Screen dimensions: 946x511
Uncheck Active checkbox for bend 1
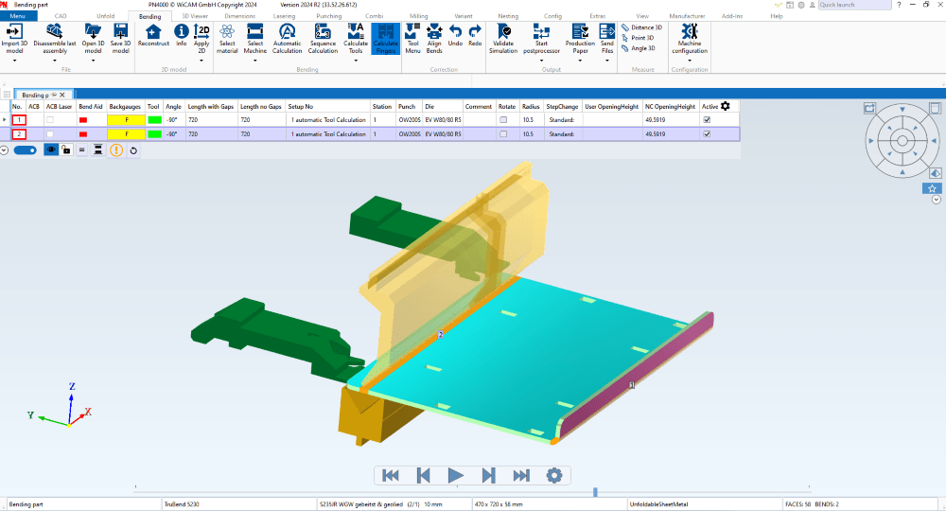[x=707, y=120]
